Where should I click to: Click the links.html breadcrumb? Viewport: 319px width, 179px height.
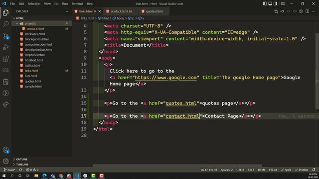(x=85, y=18)
